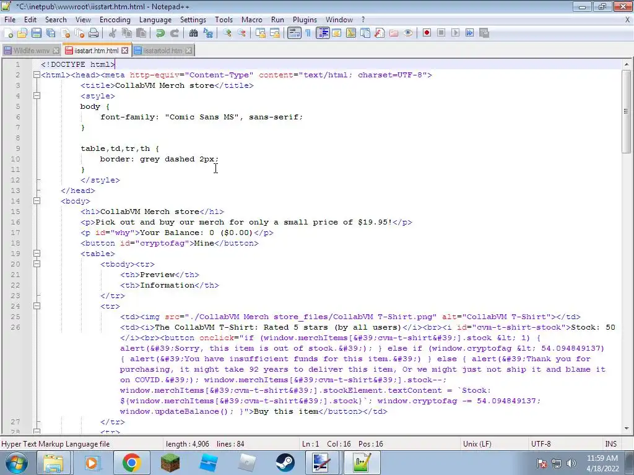Close the iisstart.htm.html tab
This screenshot has width=634, height=475.
click(x=125, y=51)
